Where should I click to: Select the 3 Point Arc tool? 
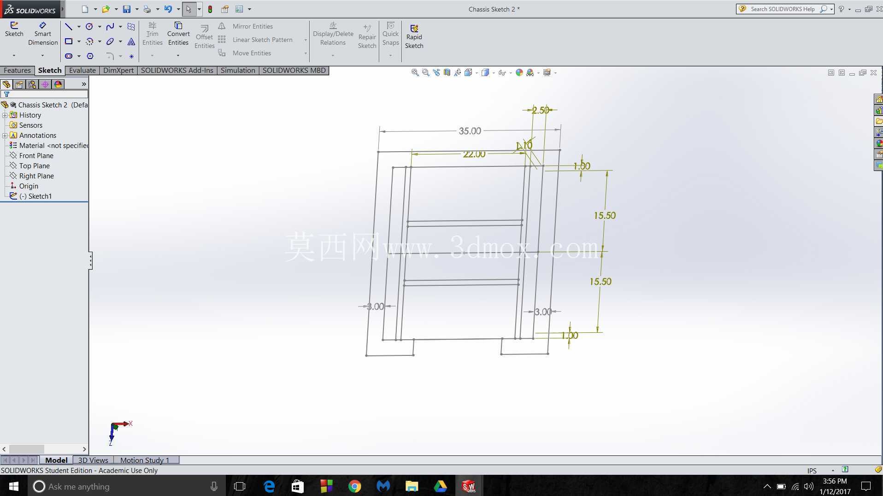click(89, 41)
